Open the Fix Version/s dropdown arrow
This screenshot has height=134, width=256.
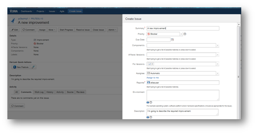pyautogui.click(x=217, y=64)
